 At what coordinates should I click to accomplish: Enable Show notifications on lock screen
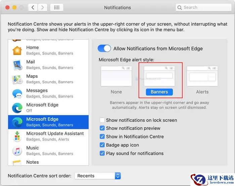click(102, 120)
